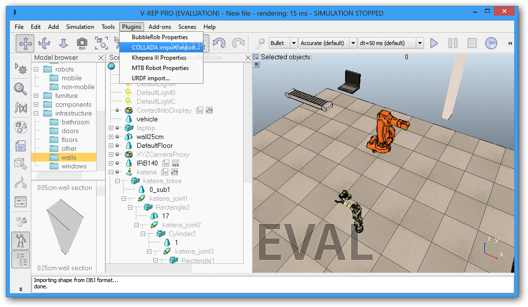This screenshot has height=307, width=528.
Task: Open the File menu
Action: (19, 27)
